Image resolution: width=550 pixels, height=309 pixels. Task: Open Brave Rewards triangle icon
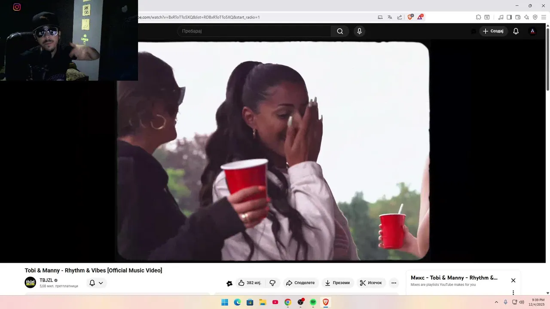coord(420,17)
